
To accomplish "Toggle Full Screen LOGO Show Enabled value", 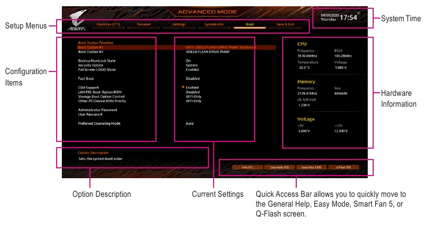I will coord(192,69).
